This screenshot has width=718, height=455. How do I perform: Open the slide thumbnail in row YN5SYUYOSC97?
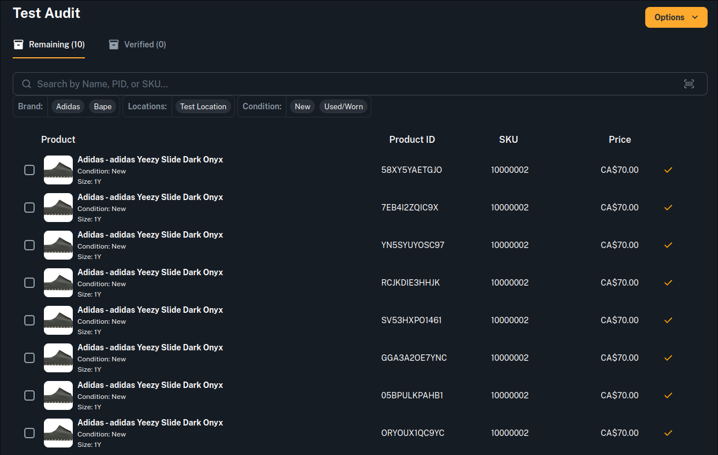pos(58,245)
